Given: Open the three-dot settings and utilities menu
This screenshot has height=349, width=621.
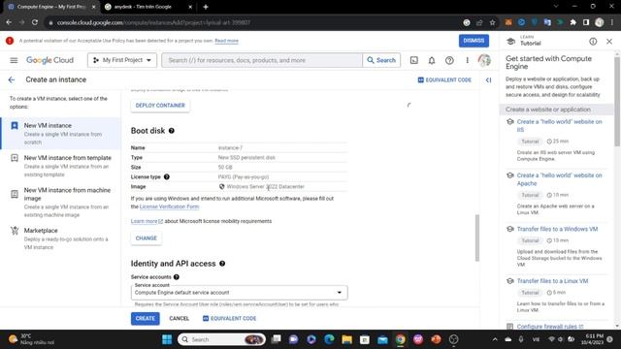Looking at the screenshot, I should (467, 60).
